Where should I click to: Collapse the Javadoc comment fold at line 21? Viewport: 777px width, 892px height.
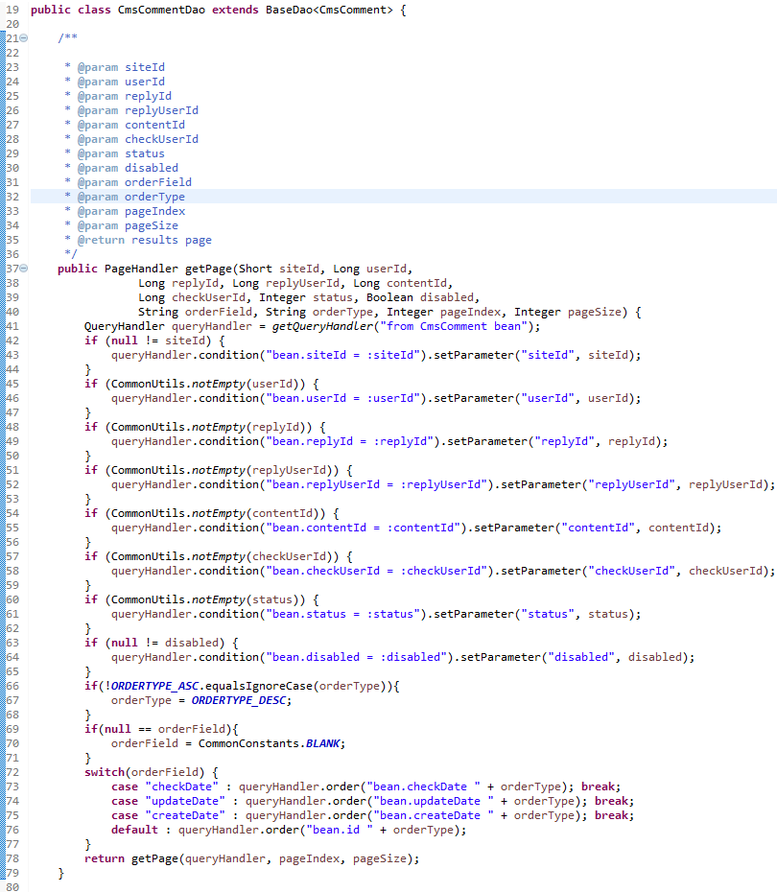[24, 38]
